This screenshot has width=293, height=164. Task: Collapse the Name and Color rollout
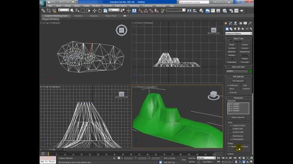point(238,67)
